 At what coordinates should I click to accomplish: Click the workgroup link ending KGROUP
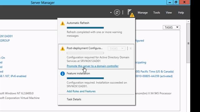[x=5, y=40]
